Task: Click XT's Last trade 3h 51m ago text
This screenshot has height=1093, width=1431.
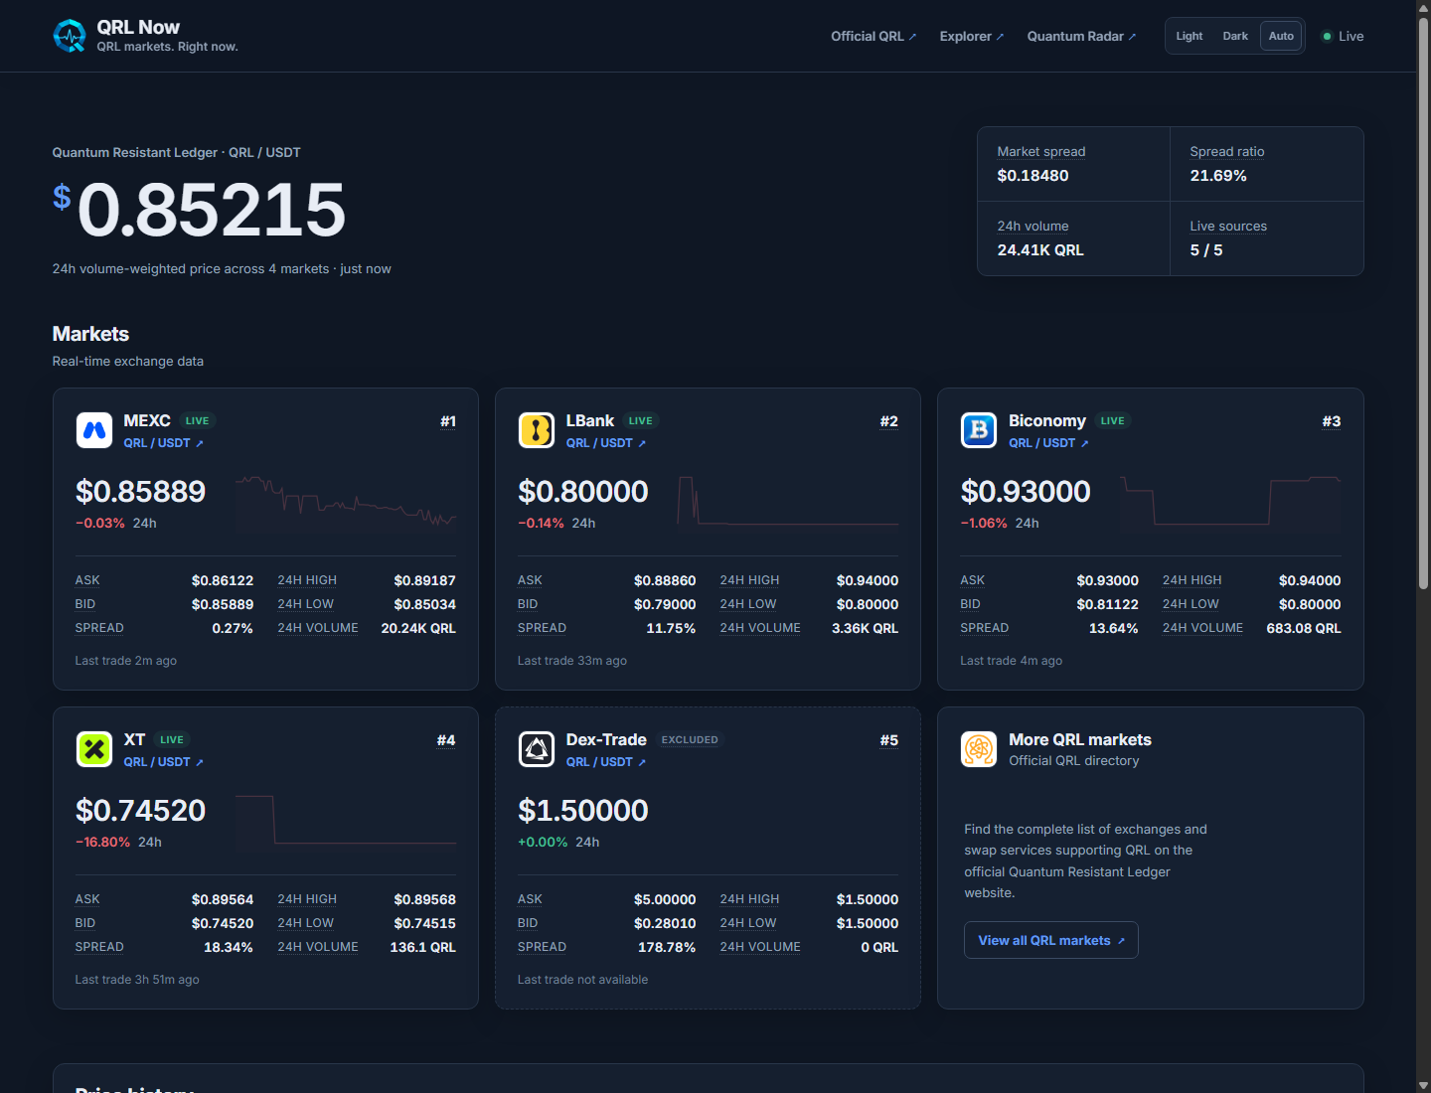Action: coord(137,980)
